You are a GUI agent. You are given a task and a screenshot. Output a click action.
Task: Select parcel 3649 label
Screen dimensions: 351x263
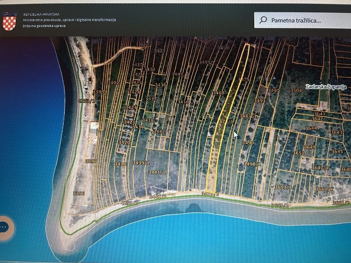tap(310, 147)
